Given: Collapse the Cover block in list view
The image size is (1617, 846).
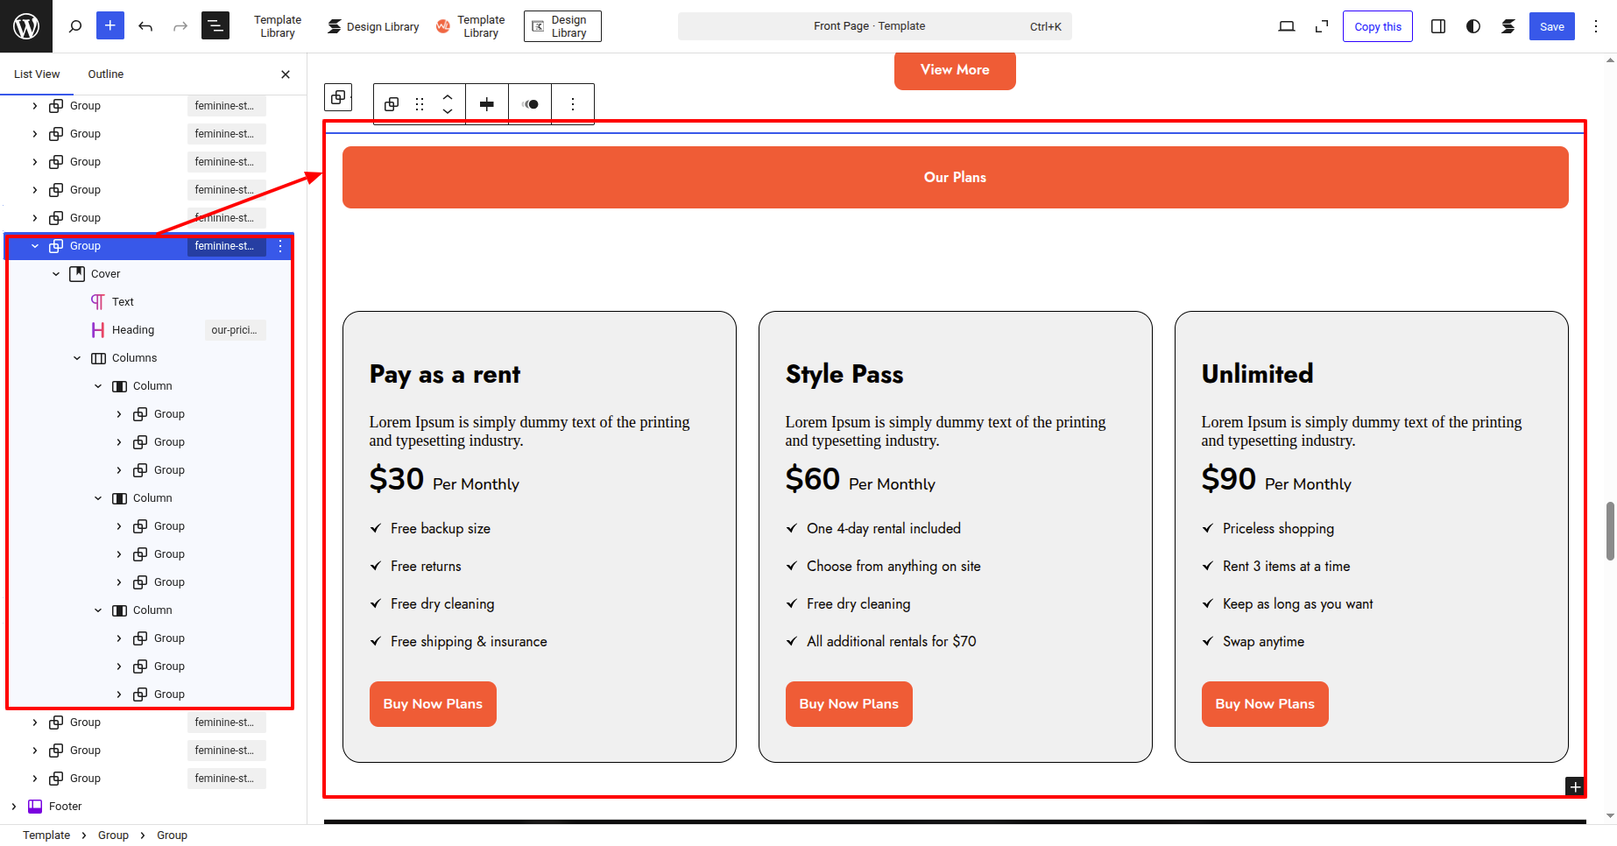Looking at the screenshot, I should click(56, 274).
